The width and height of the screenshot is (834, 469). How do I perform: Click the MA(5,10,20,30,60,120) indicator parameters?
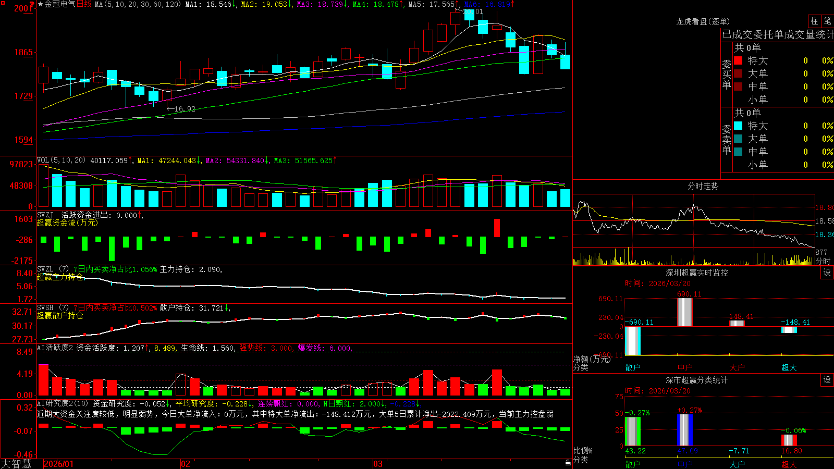138,4
